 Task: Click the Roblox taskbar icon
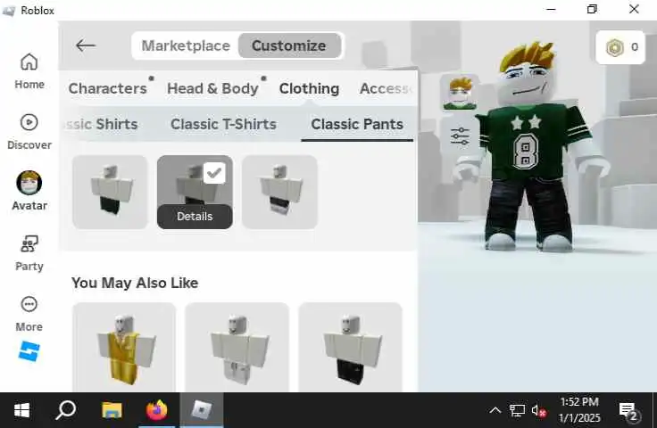point(202,410)
